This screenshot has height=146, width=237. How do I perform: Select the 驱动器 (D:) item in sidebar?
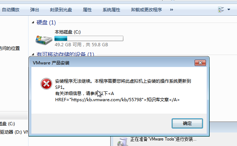click(14, 132)
